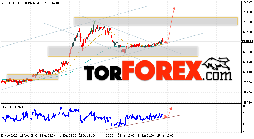Click the RSI scale value 0
The height and width of the screenshot is (139, 254).
(243, 130)
